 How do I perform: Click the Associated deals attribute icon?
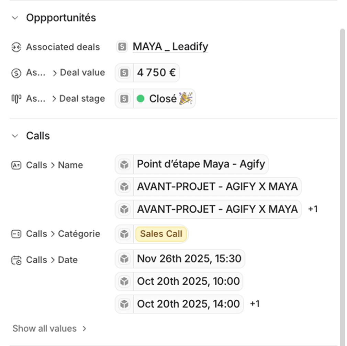pyautogui.click(x=16, y=47)
